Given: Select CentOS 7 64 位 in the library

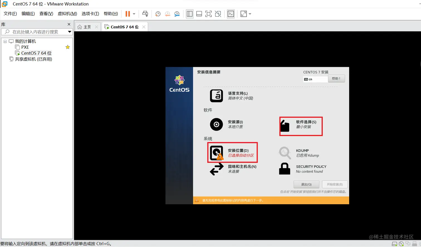Looking at the screenshot, I should 36,53.
